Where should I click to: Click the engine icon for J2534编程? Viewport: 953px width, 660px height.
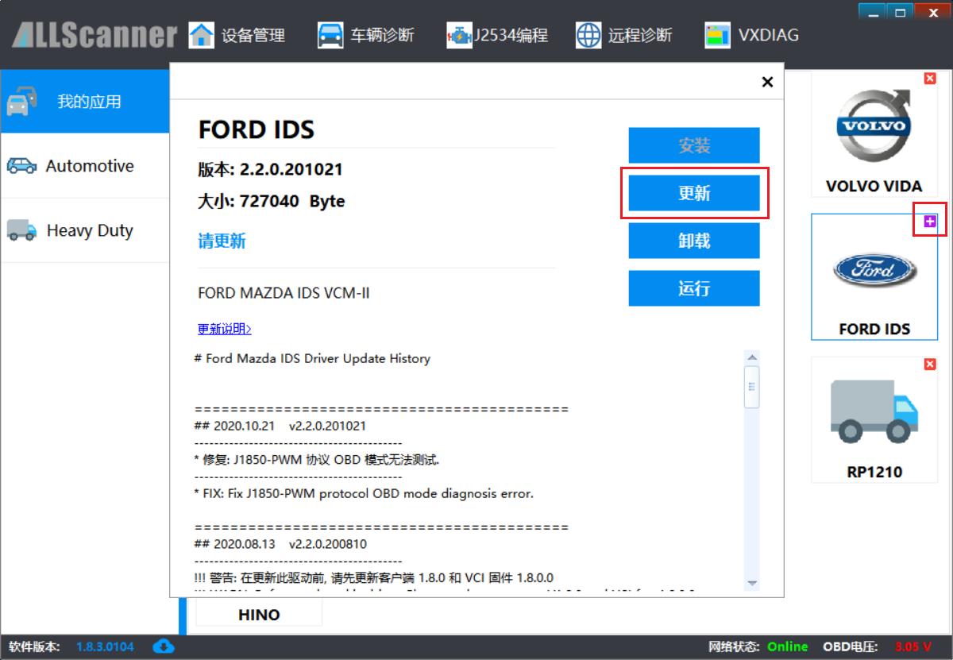[x=458, y=36]
